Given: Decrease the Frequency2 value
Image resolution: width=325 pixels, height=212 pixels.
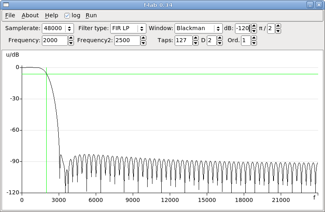Looking at the screenshot, I should coord(143,43).
